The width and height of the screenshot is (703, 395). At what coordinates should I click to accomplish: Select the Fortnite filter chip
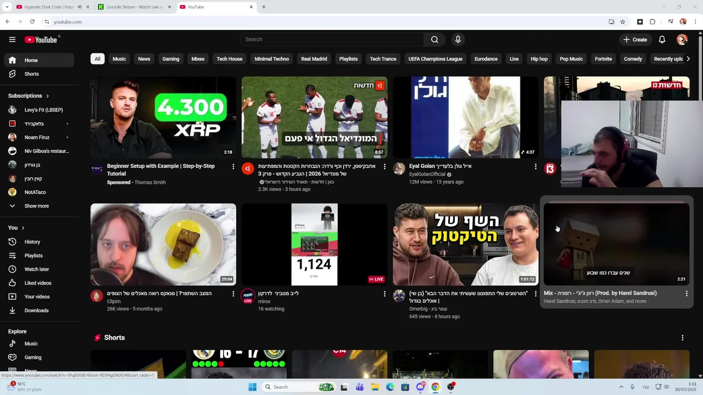click(603, 59)
